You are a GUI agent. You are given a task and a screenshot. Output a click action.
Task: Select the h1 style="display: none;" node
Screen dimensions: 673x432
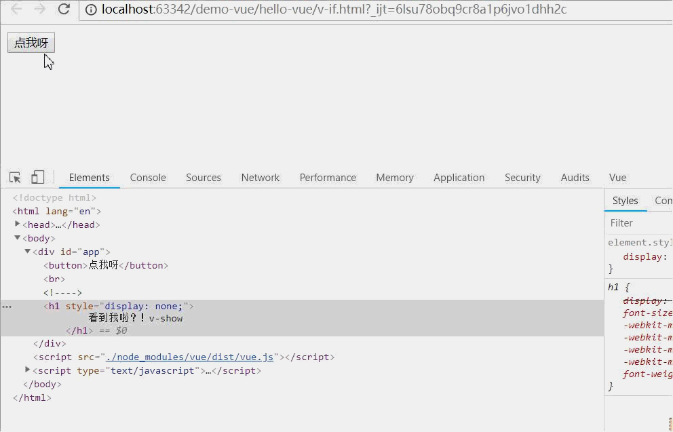[x=119, y=307]
